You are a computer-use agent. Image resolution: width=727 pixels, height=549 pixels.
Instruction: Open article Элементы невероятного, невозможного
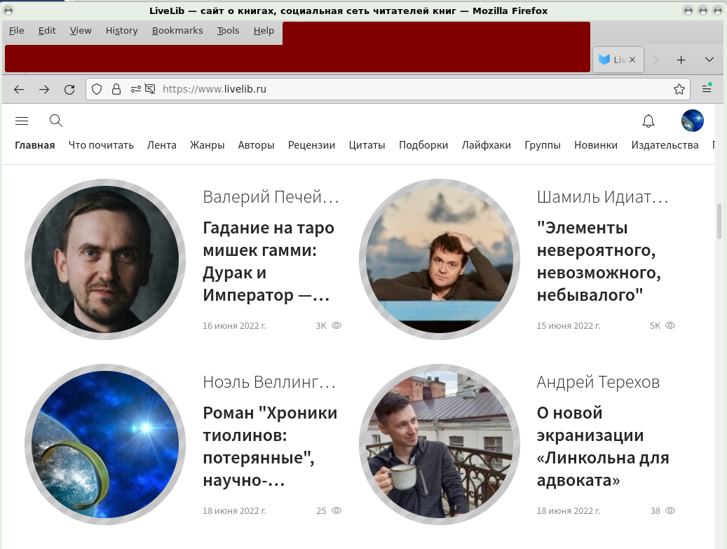599,261
